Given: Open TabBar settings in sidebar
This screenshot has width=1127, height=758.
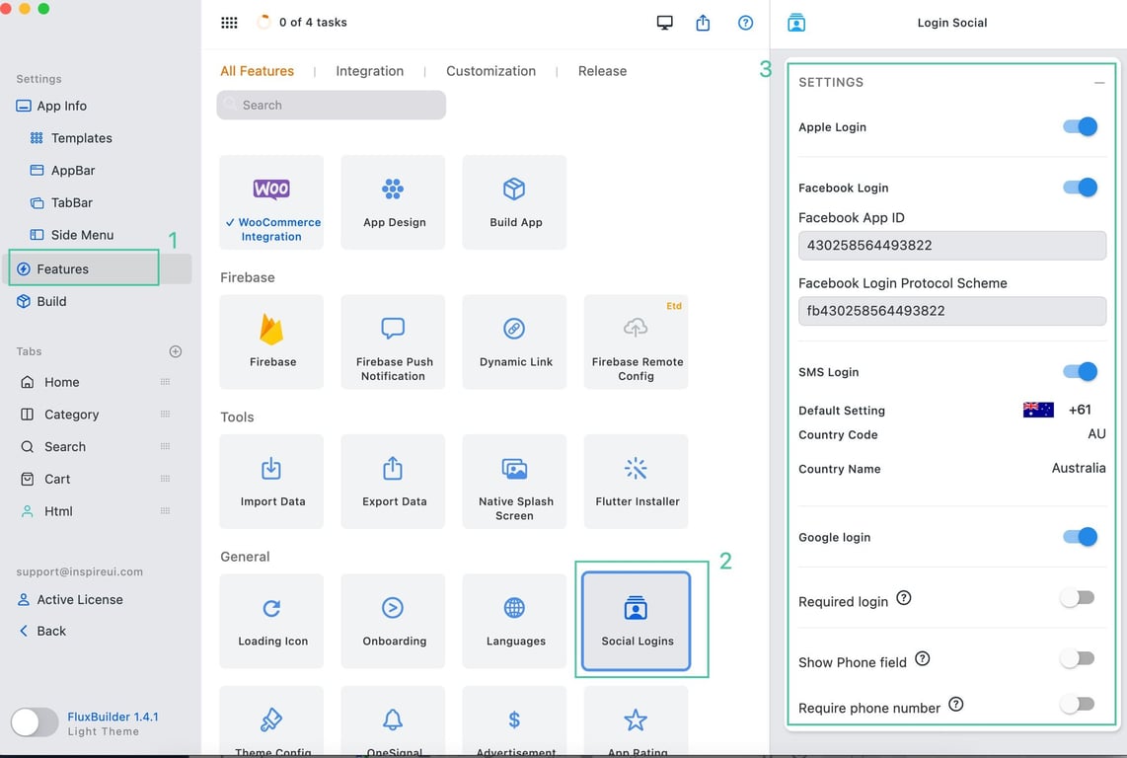Looking at the screenshot, I should (61, 202).
